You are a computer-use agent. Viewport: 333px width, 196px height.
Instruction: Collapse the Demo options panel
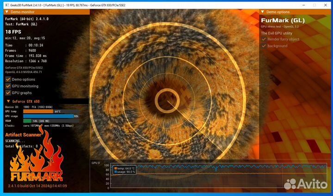tap(263, 11)
